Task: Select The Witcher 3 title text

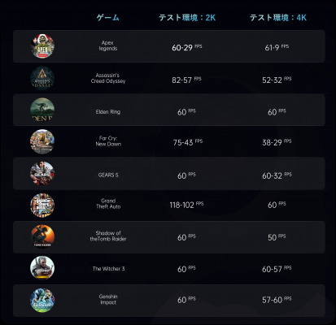Action: coord(108,269)
